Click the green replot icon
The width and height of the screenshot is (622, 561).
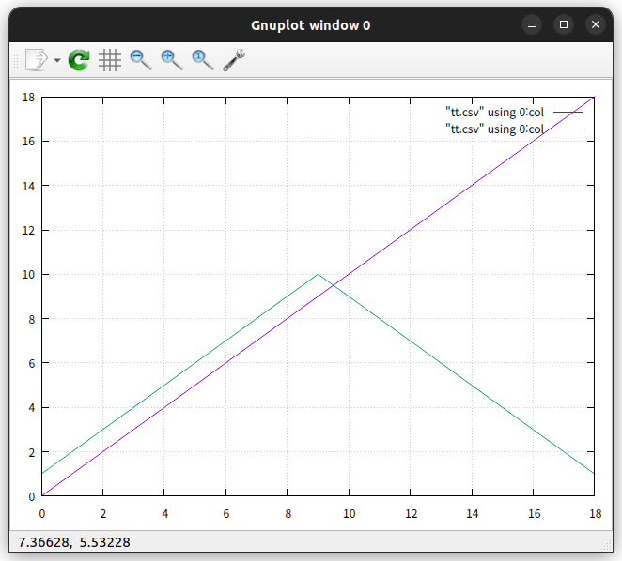click(79, 60)
